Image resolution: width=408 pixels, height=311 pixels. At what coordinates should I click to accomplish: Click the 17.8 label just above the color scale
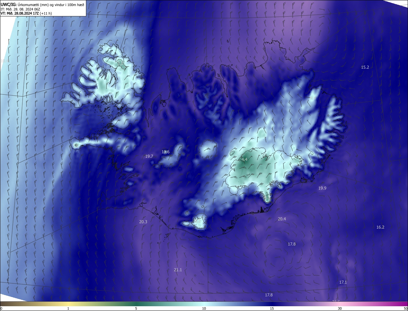(269, 295)
